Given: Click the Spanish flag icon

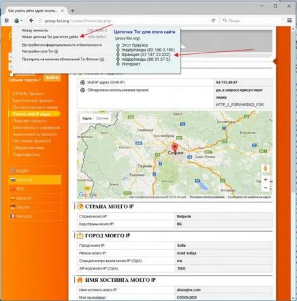Looking at the screenshot, I should [13, 198].
